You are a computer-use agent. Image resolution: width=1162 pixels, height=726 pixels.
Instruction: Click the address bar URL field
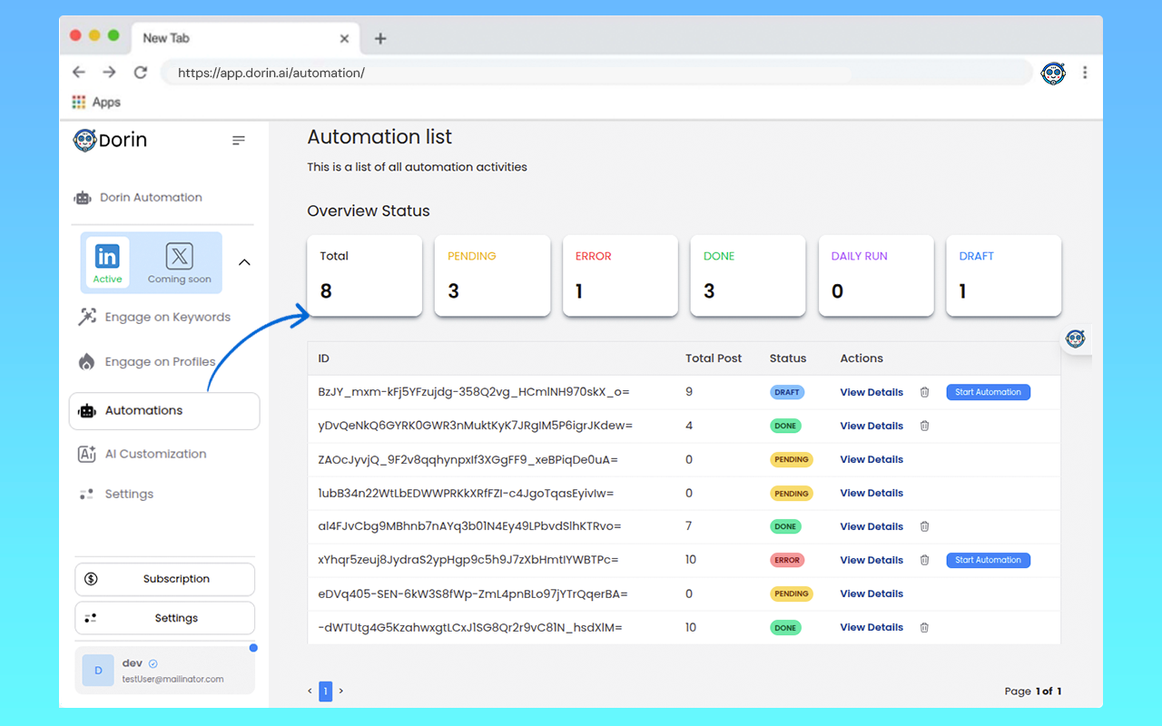coord(596,73)
